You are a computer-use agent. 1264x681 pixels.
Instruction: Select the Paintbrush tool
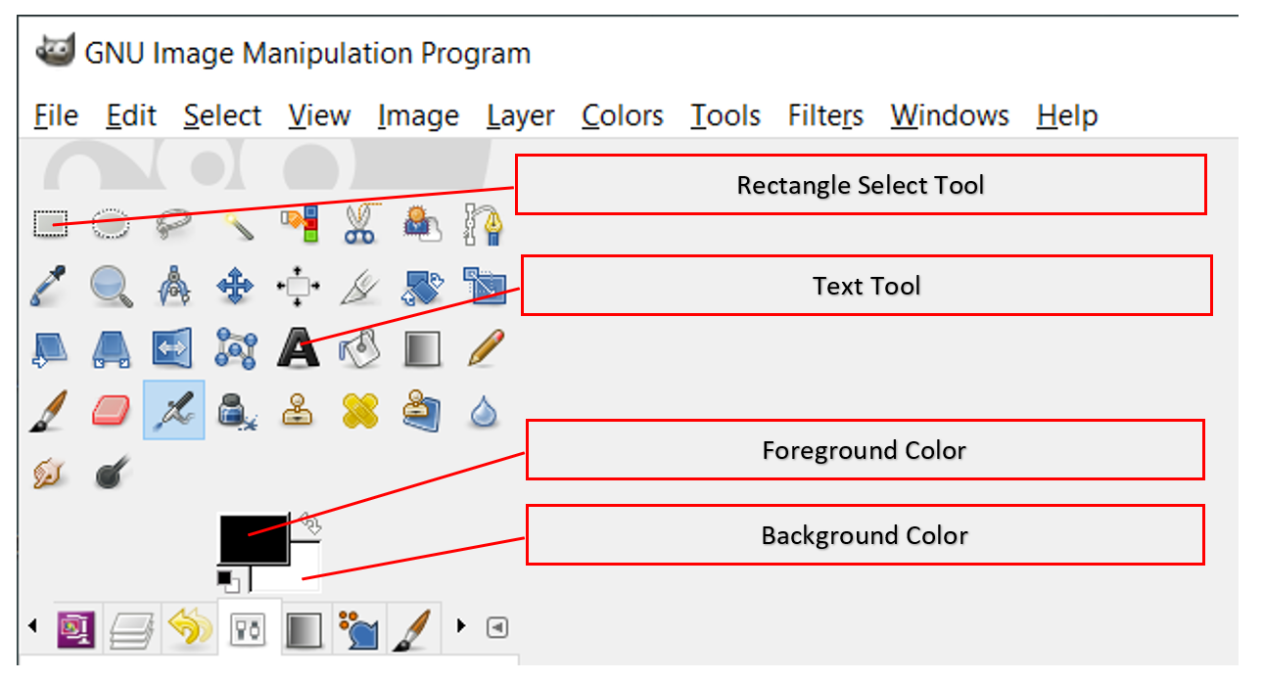coord(49,410)
